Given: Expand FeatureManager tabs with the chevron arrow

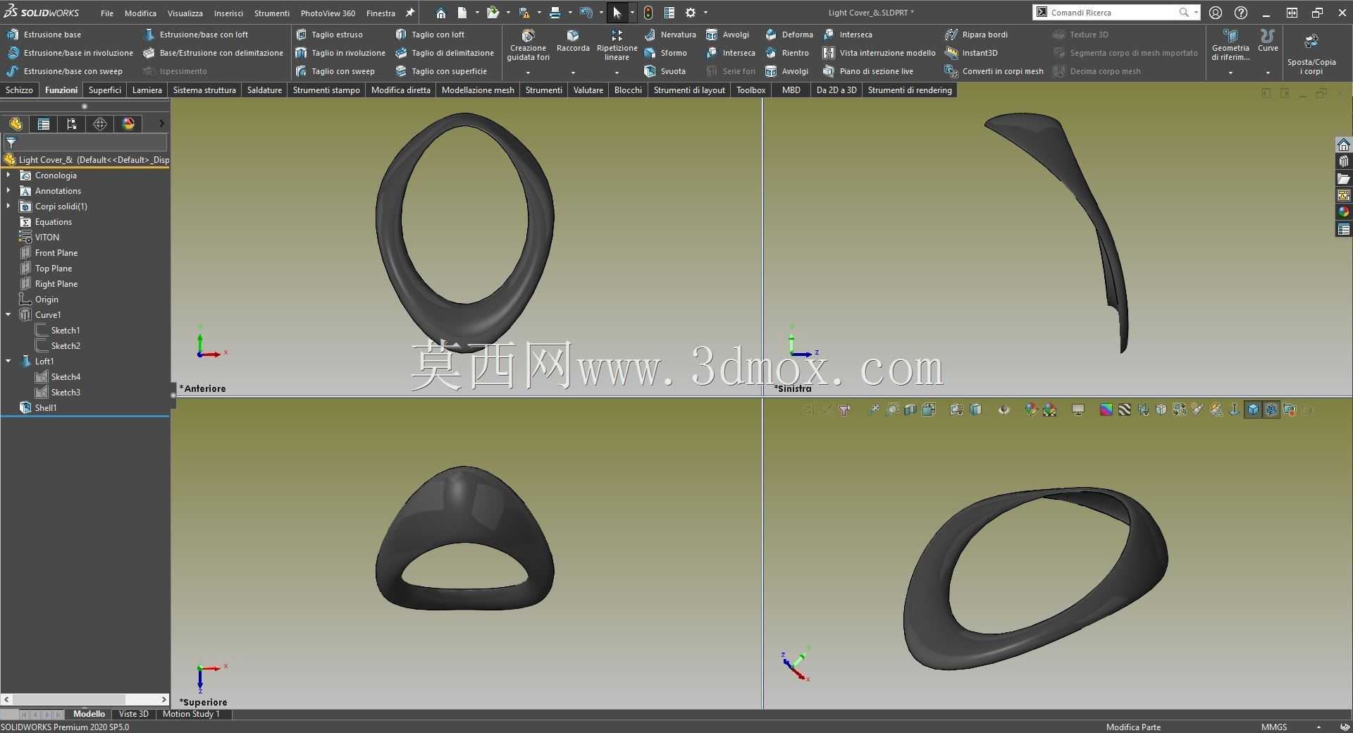Looking at the screenshot, I should point(161,123).
